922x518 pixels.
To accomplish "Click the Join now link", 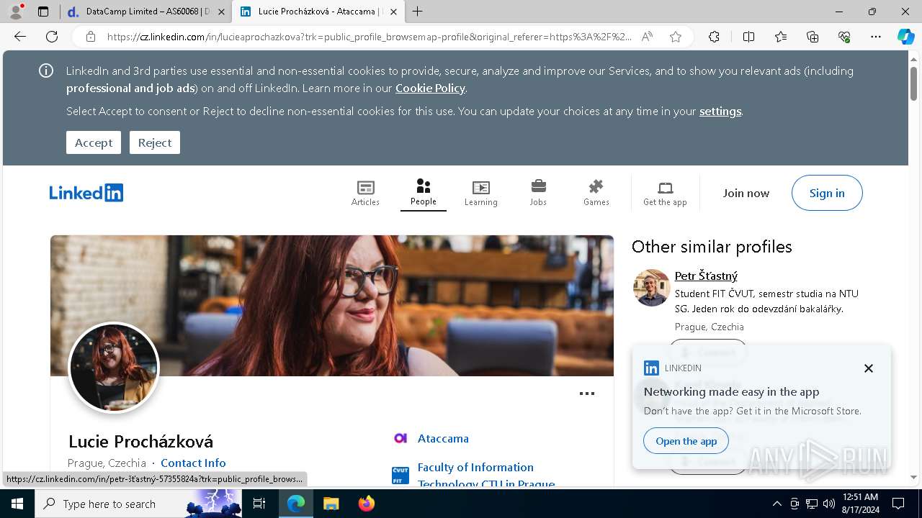I will tap(746, 193).
